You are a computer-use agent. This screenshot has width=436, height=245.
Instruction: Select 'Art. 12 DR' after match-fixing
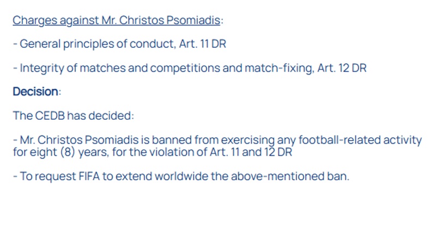coord(342,68)
